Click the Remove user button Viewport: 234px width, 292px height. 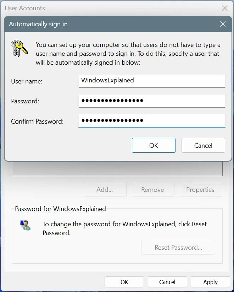pyautogui.click(x=152, y=189)
